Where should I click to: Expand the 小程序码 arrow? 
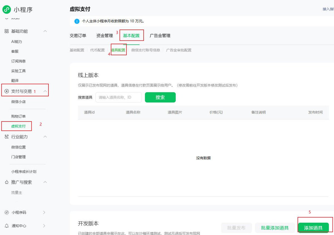44,212
